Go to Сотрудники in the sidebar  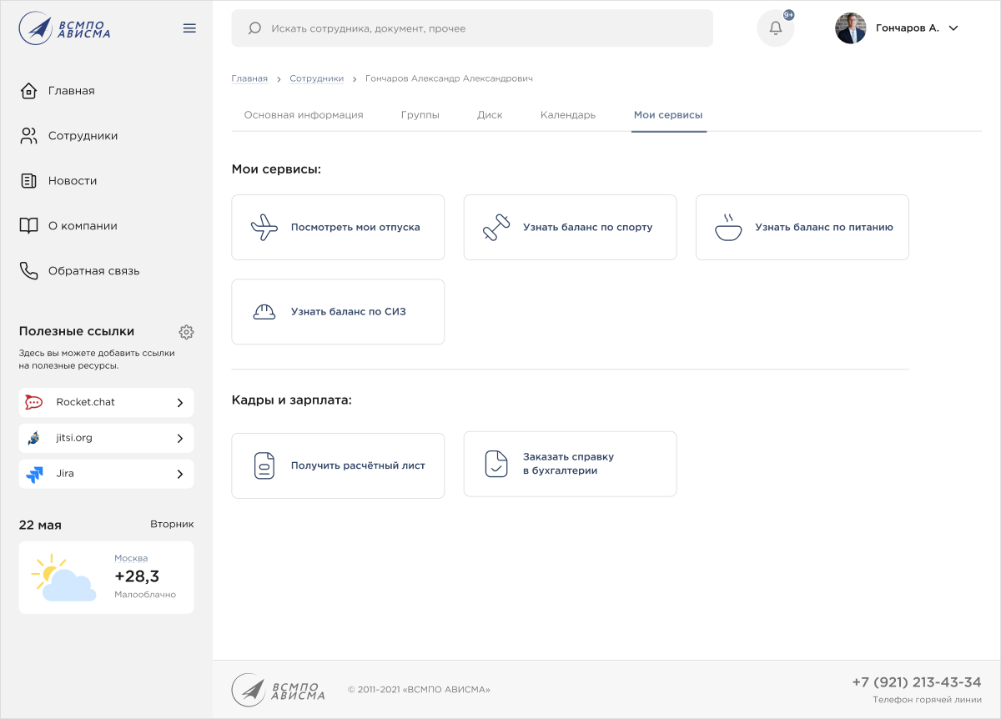tap(83, 136)
